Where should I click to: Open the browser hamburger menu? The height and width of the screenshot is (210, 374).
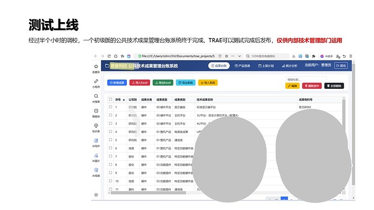(351, 56)
